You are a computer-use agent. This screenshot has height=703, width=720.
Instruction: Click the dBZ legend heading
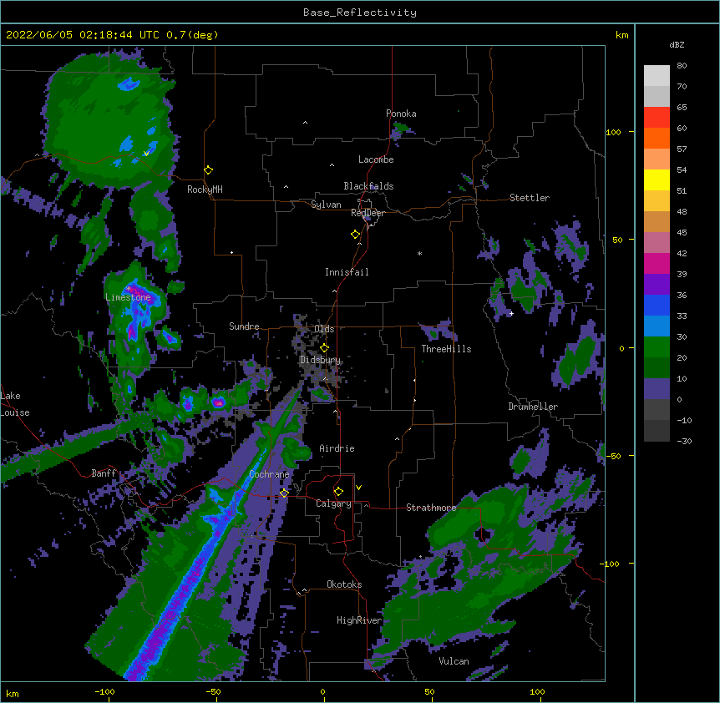point(677,44)
